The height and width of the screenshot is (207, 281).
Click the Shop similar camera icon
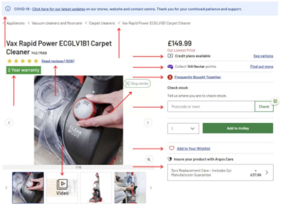tap(127, 84)
